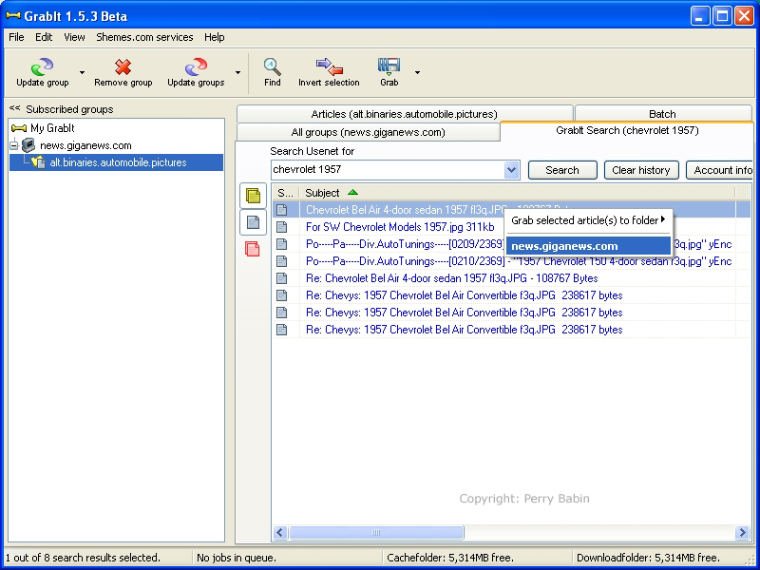This screenshot has width=760, height=570.
Task: Choose news.giganews.com in the context menu
Action: 588,246
